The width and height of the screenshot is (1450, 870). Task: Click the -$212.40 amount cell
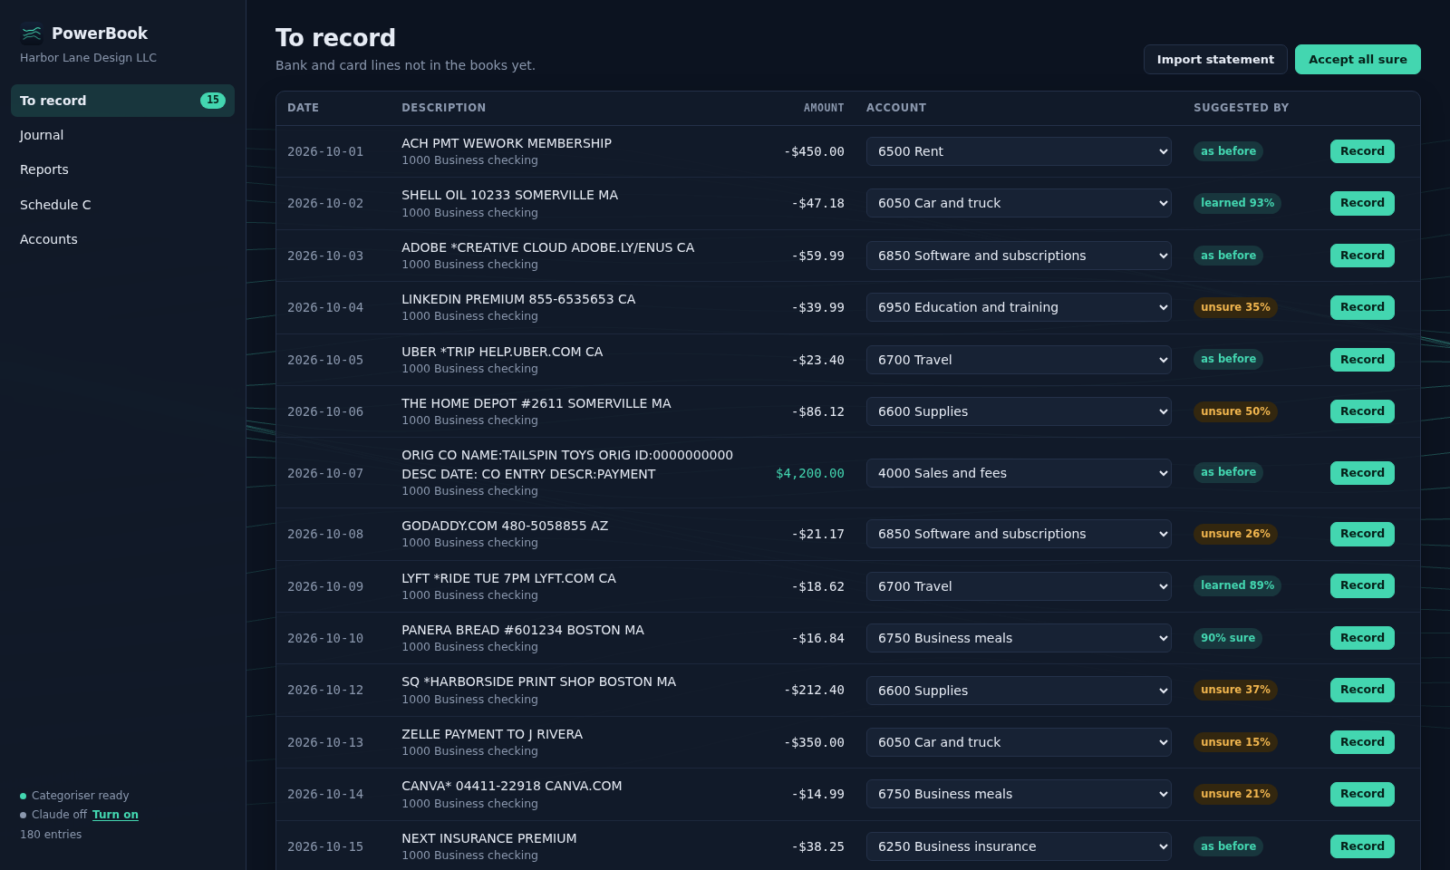[814, 690]
